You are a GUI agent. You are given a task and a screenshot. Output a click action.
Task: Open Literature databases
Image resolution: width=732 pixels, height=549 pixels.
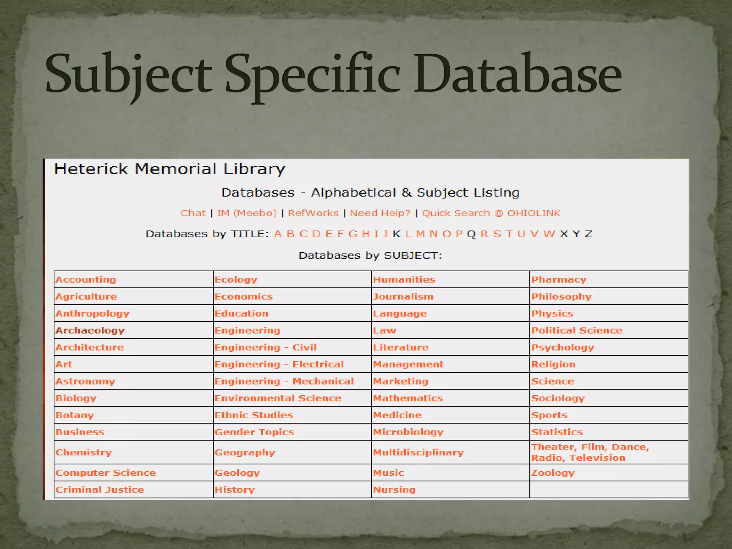[401, 347]
